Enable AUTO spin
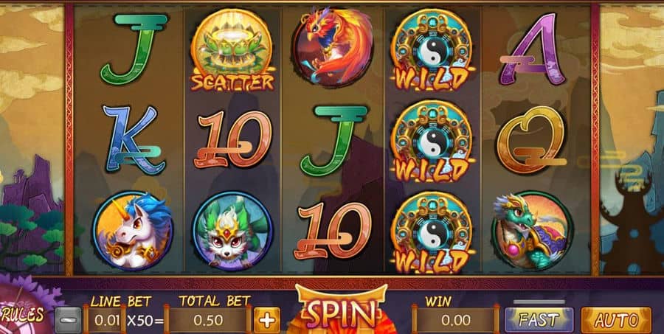Viewport: 664px width, 334px height. pos(616,319)
